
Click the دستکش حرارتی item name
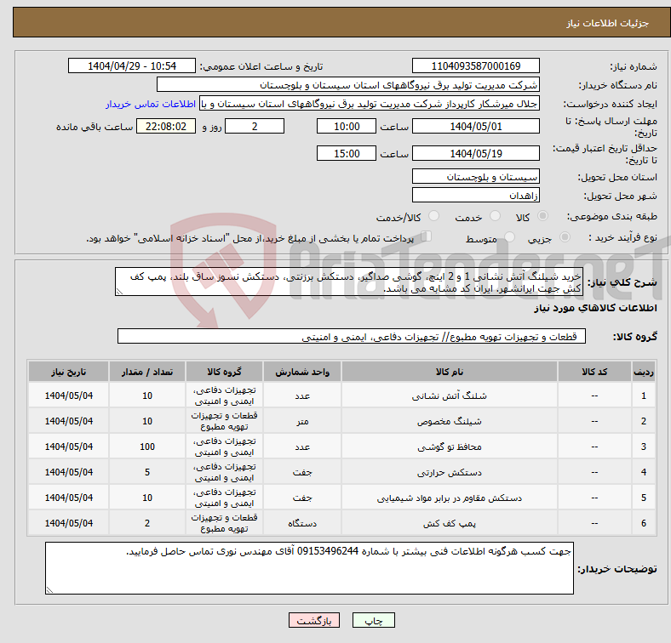(x=450, y=472)
